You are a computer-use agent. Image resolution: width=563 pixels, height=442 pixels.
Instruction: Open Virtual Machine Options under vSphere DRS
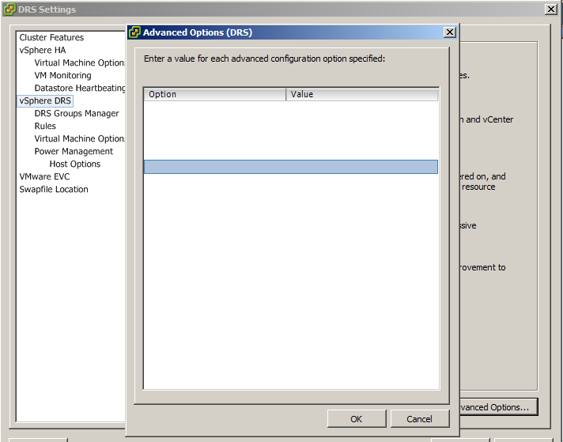click(79, 138)
